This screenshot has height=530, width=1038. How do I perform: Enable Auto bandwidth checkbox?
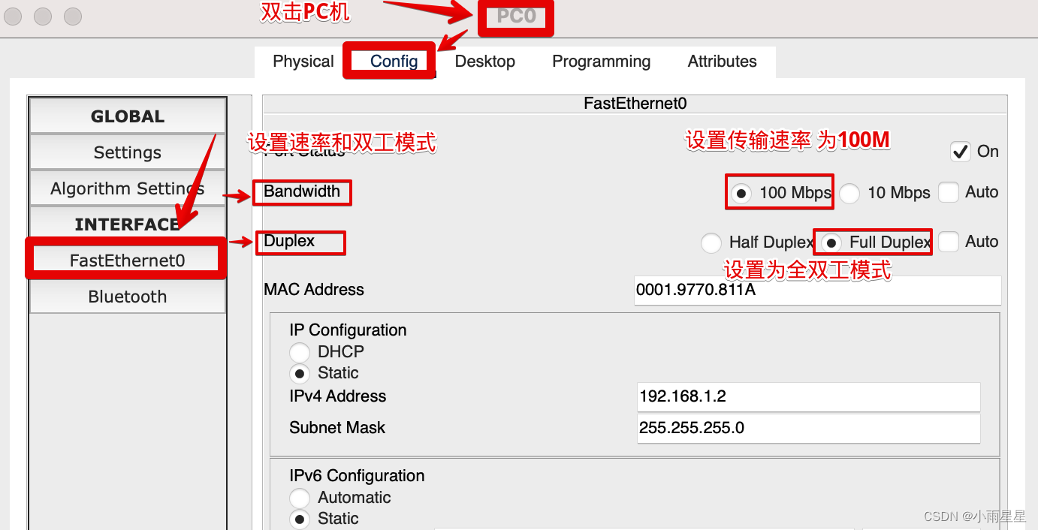tap(949, 192)
